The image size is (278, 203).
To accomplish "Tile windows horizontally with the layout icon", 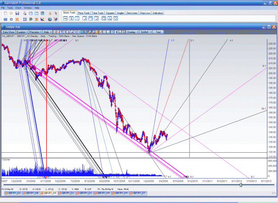I will tap(31, 13).
